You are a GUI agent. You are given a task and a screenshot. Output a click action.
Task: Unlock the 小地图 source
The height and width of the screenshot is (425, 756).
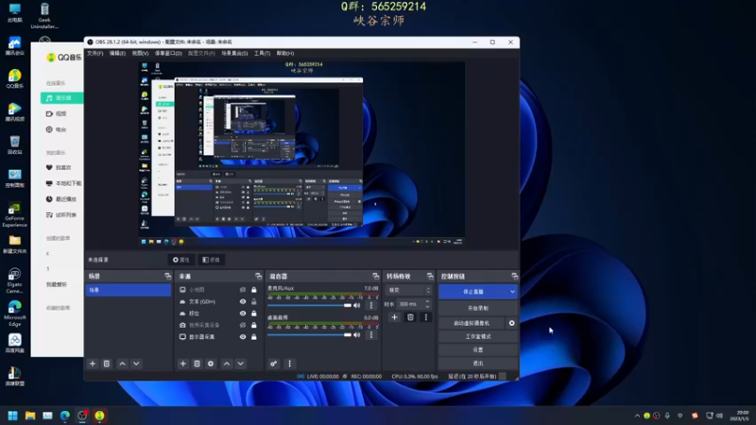254,290
